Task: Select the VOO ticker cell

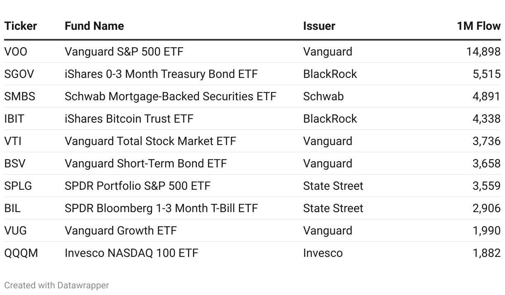Action: pos(16,52)
